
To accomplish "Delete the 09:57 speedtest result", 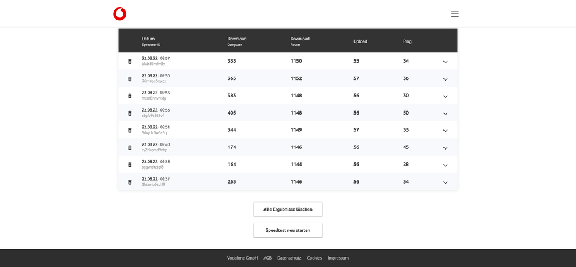I will [130, 62].
